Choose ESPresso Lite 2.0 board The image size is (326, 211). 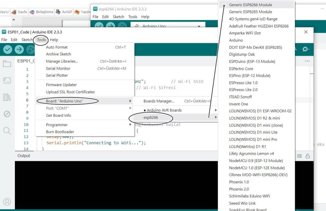(257, 90)
